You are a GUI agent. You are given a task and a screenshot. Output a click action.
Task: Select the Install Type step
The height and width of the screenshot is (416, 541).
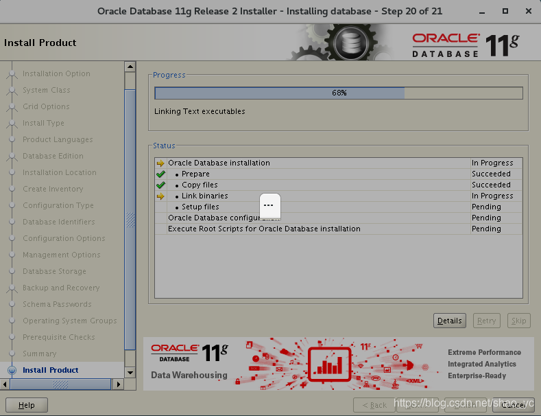pyautogui.click(x=43, y=123)
